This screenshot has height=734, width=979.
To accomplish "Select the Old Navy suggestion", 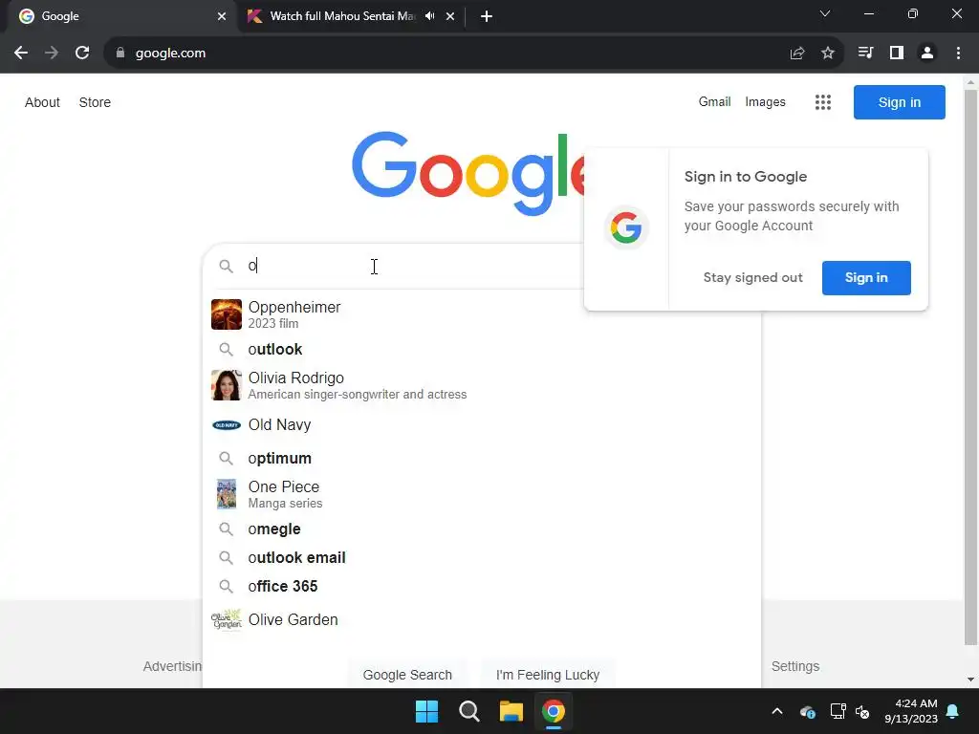I will click(482, 425).
